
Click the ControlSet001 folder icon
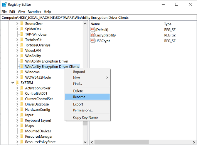(22, 93)
